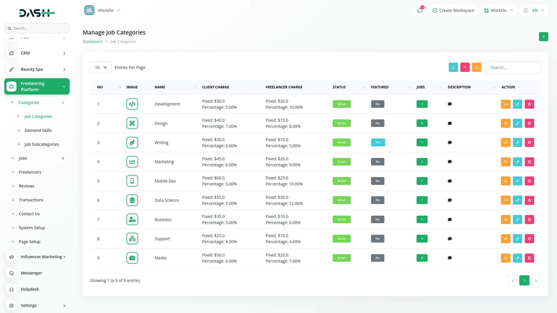Screen dimensions: 557x313
Task: Toggle the Featured status for Writing
Action: coord(378,142)
